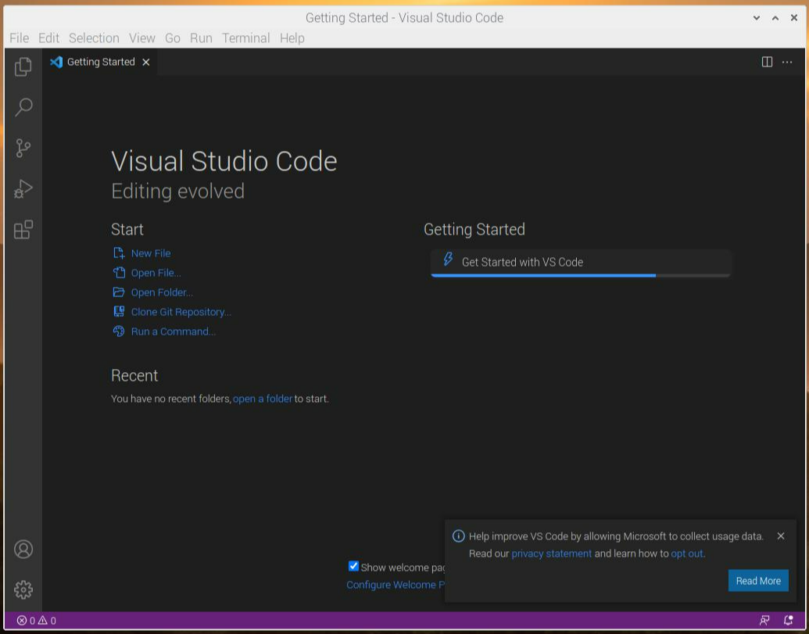809x634 pixels.
Task: Click the errors and warnings status item
Action: tap(36, 621)
